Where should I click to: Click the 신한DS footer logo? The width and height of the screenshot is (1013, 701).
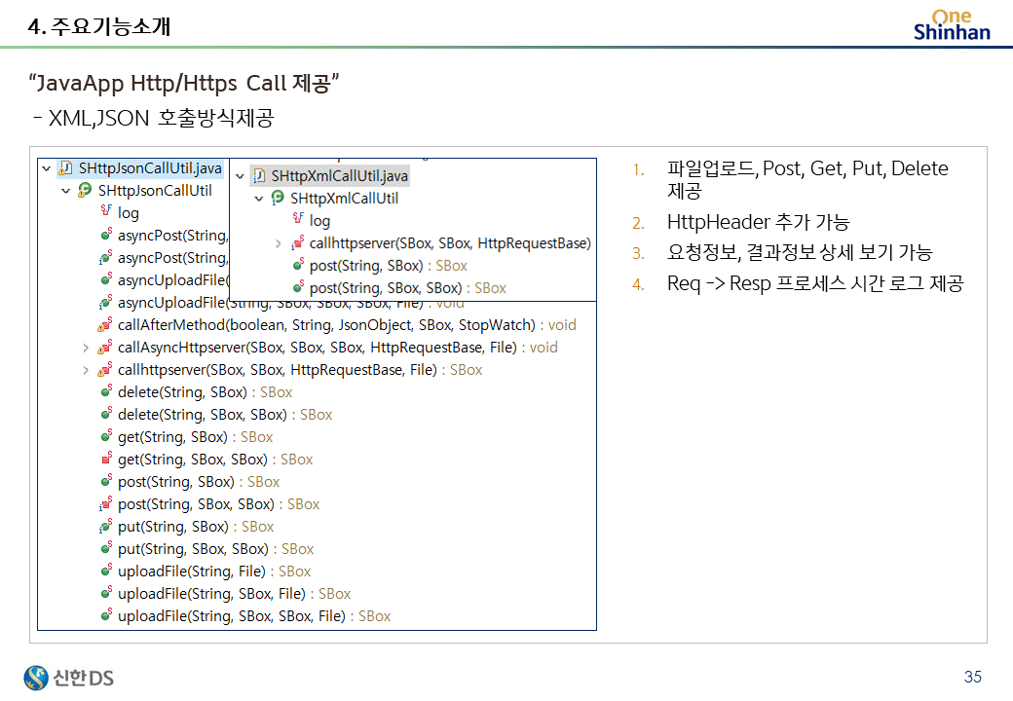[68, 678]
